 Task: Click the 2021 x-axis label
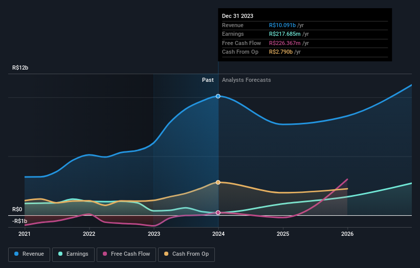(x=25, y=234)
